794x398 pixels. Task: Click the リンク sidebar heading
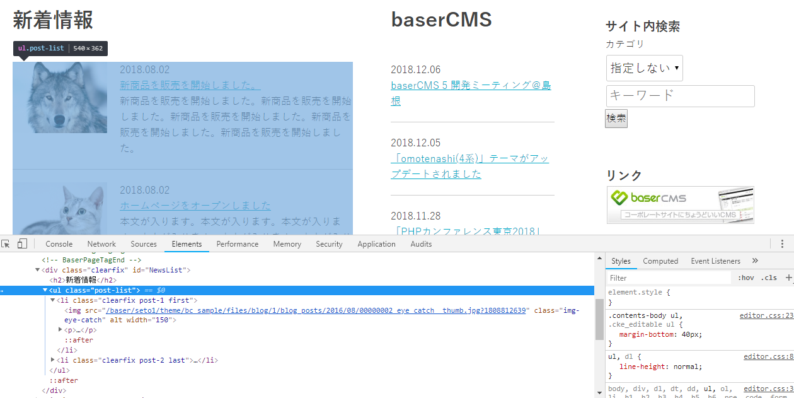click(624, 175)
